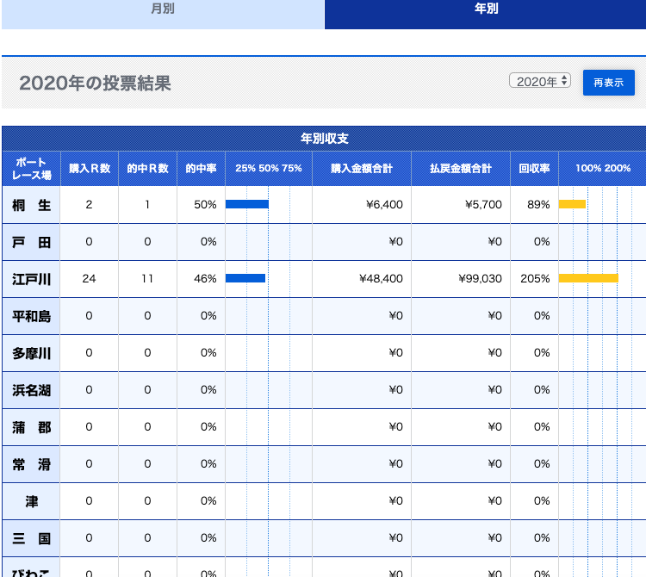The height and width of the screenshot is (577, 646).
Task: Click the 購入R数 column header
Action: pyautogui.click(x=90, y=169)
